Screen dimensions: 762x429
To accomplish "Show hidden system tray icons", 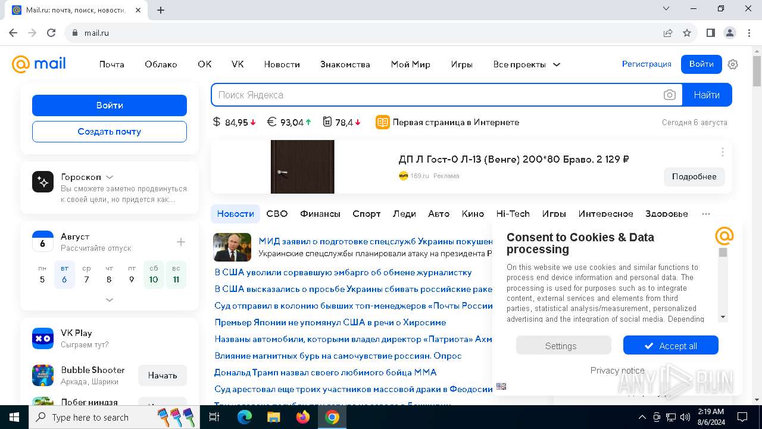I will 642,417.
